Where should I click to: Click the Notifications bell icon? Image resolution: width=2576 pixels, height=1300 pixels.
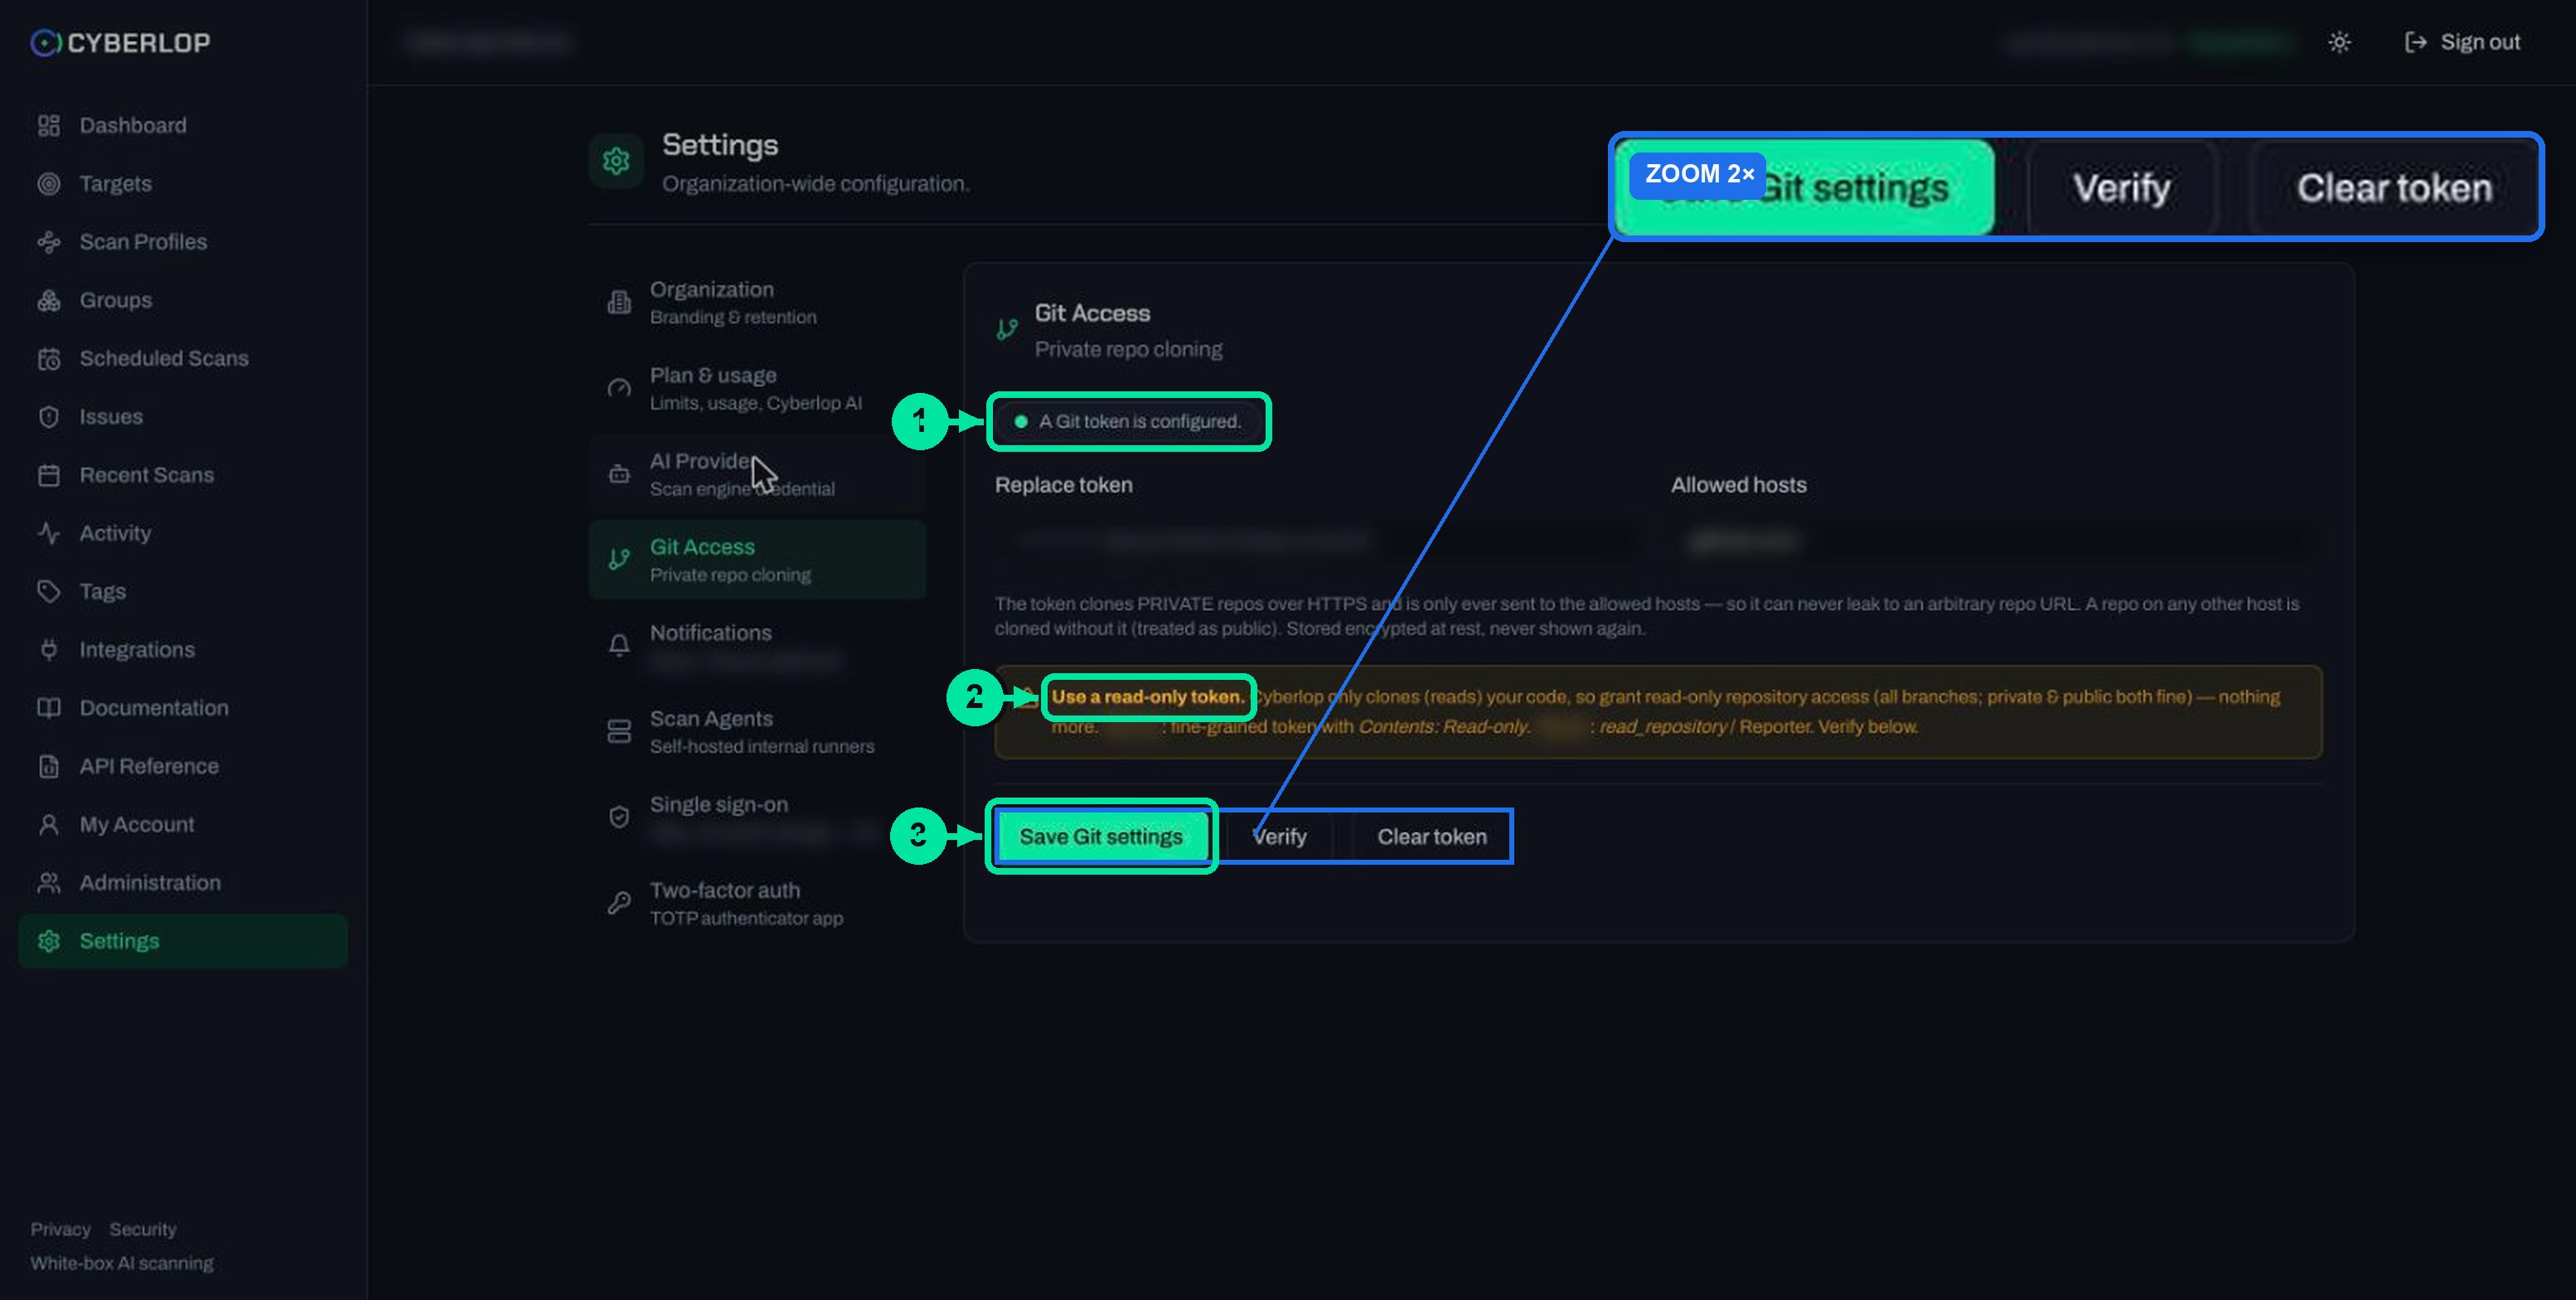(619, 645)
